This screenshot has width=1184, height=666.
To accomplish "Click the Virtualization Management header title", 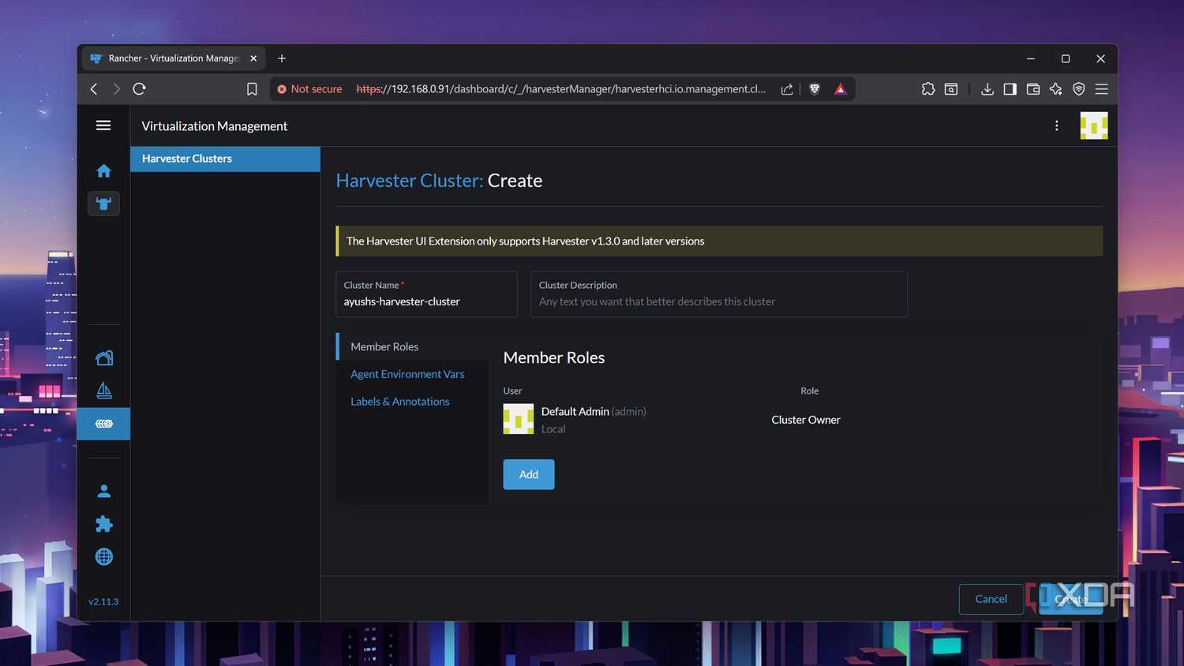I will click(x=215, y=126).
